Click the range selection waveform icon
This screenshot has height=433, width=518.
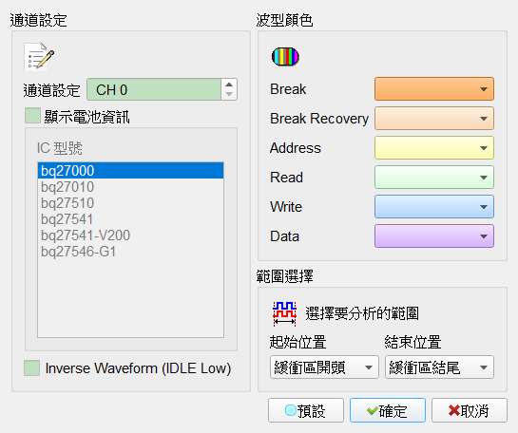point(284,313)
